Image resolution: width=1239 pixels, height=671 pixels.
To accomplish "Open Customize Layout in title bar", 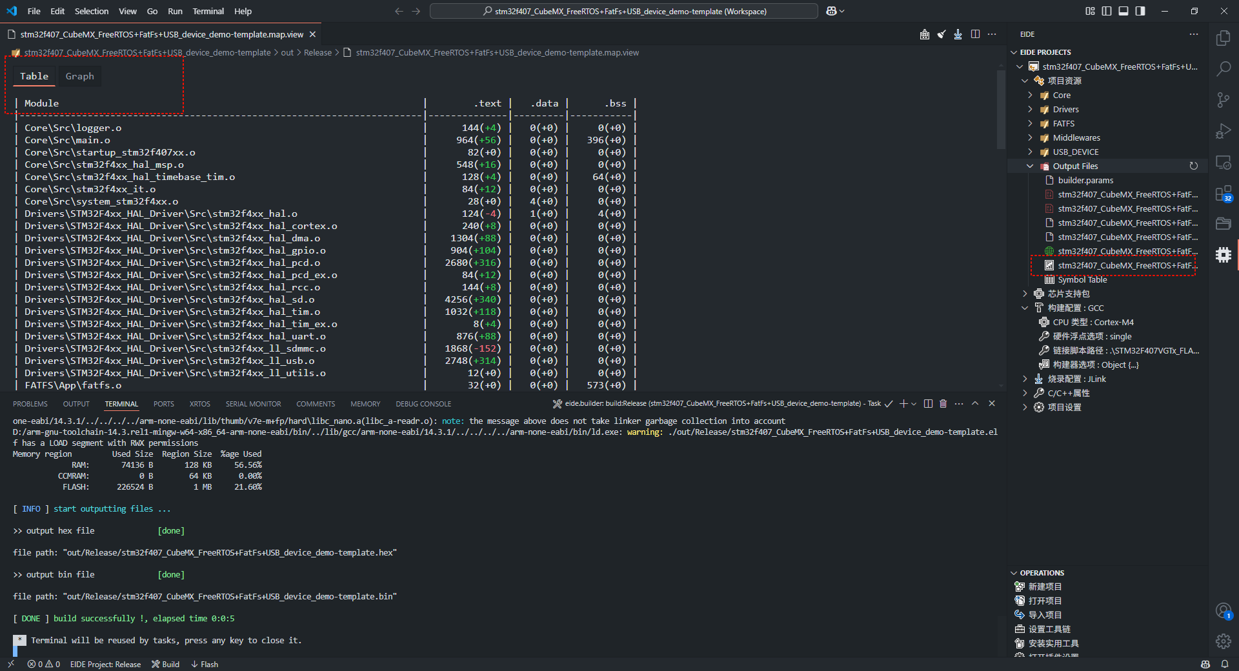I will coord(1090,11).
